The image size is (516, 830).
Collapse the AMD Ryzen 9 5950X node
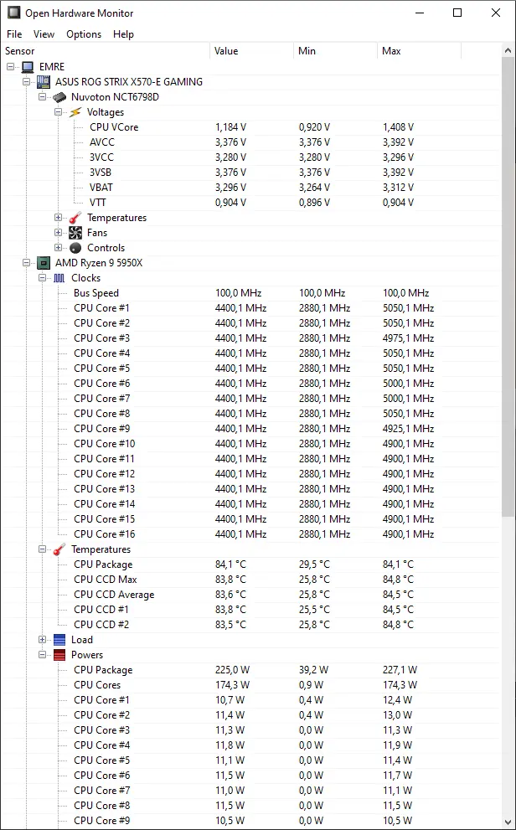(27, 262)
